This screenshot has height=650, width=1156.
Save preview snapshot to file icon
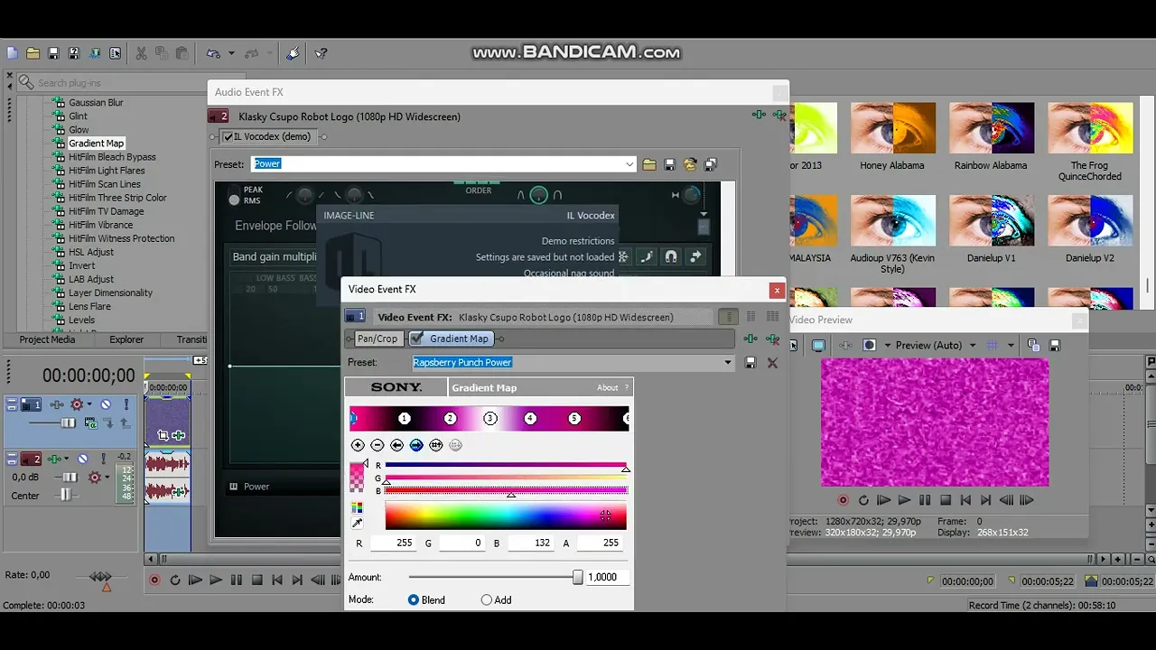click(x=1055, y=345)
